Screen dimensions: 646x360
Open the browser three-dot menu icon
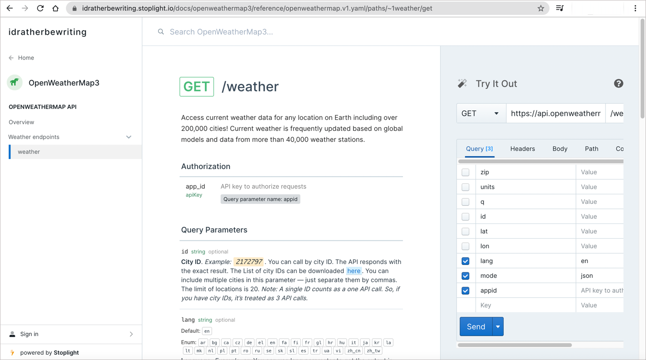click(635, 8)
